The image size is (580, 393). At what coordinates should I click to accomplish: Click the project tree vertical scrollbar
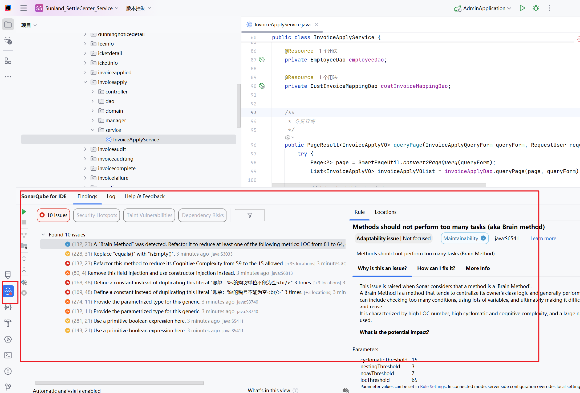tap(238, 106)
